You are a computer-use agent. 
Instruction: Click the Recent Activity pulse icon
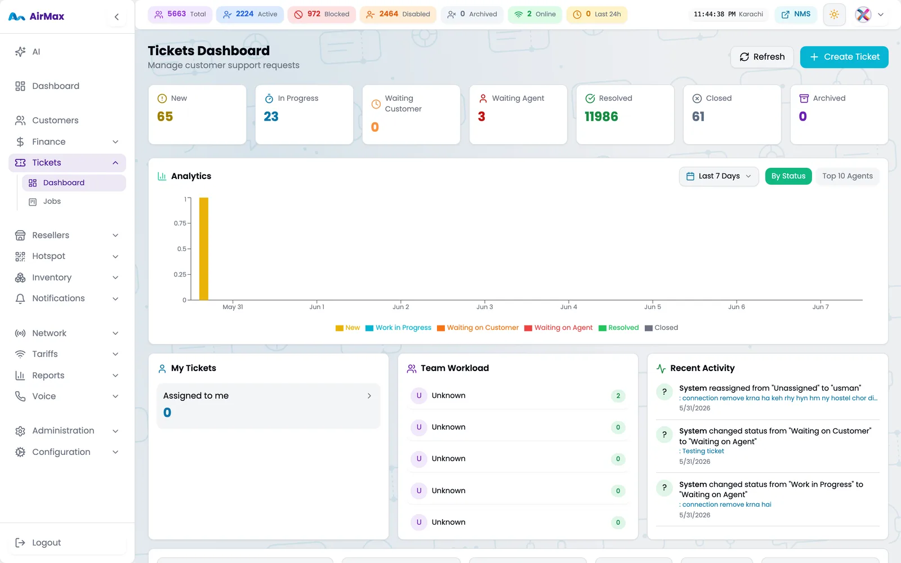(x=661, y=368)
